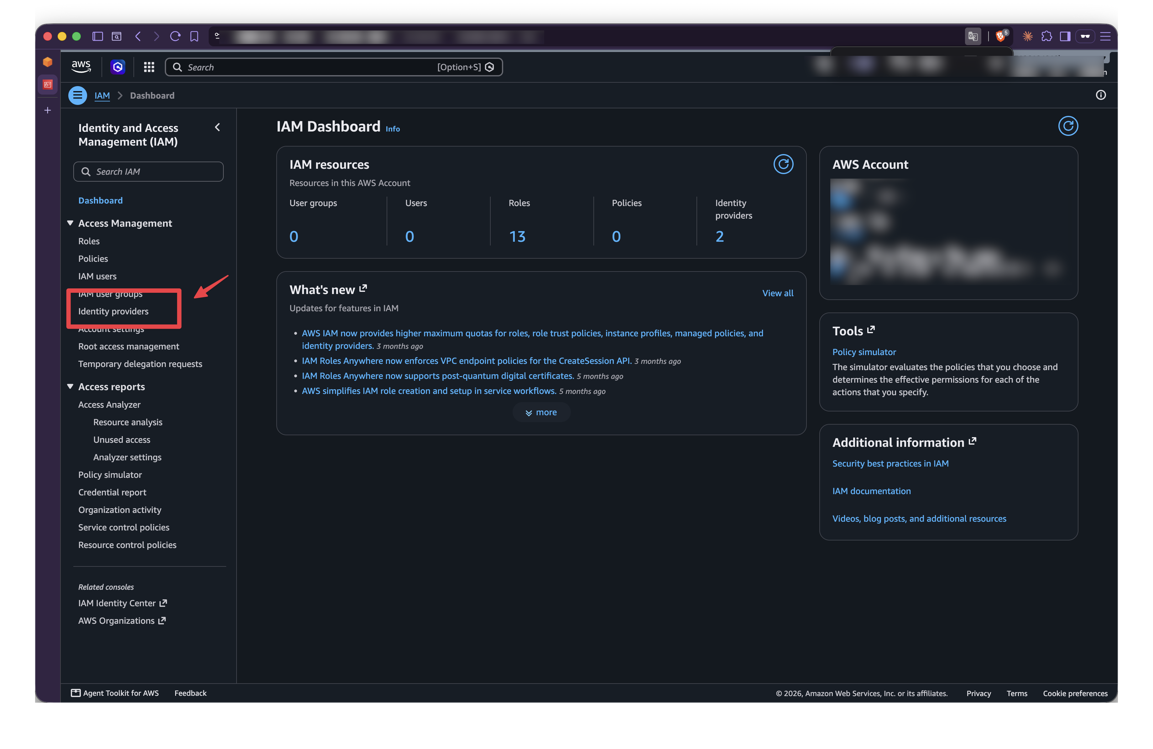Image resolution: width=1153 pixels, height=749 pixels.
Task: Collapse the Access reports section
Action: pyautogui.click(x=70, y=386)
